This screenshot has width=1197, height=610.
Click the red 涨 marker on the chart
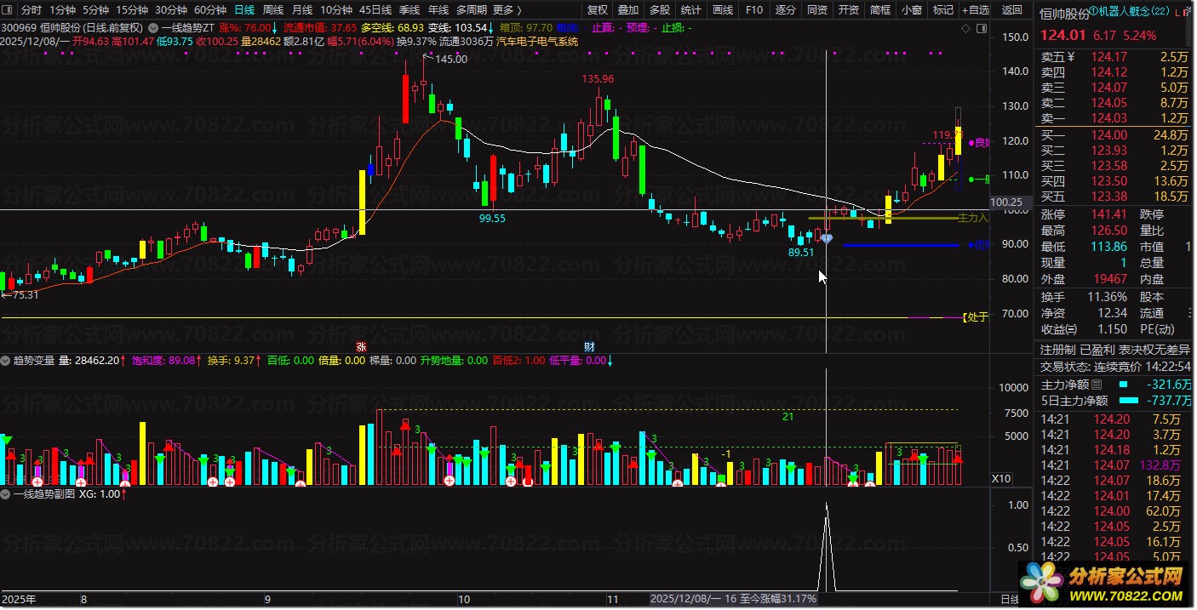361,346
